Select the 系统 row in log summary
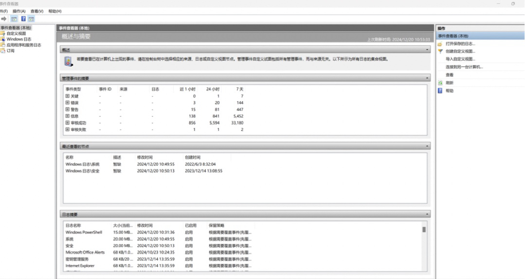Image resolution: width=525 pixels, height=279 pixels. pos(158,239)
